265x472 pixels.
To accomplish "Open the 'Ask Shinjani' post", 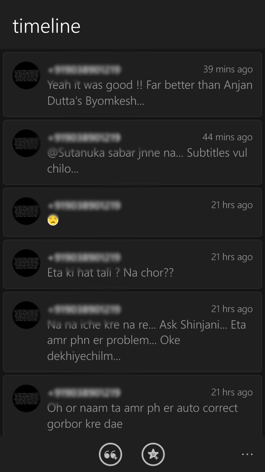I will click(x=132, y=332).
